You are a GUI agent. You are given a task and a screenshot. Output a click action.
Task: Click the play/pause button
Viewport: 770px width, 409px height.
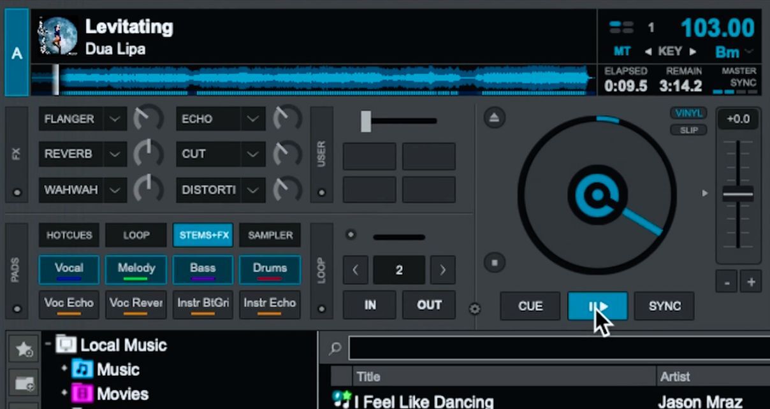point(597,306)
